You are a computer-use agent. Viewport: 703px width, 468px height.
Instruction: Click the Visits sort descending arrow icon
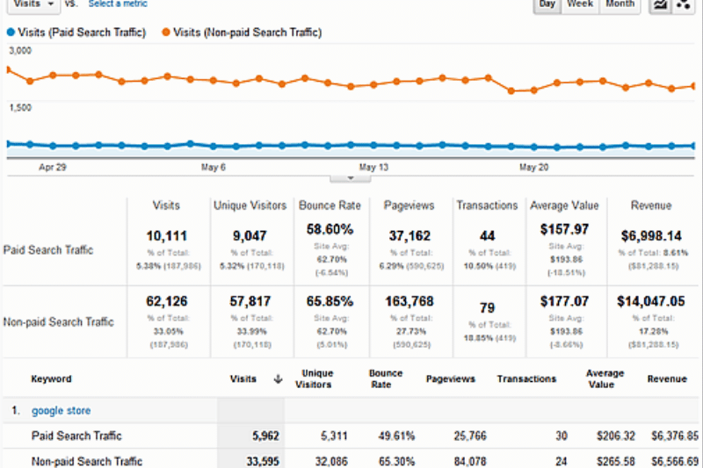(x=278, y=379)
